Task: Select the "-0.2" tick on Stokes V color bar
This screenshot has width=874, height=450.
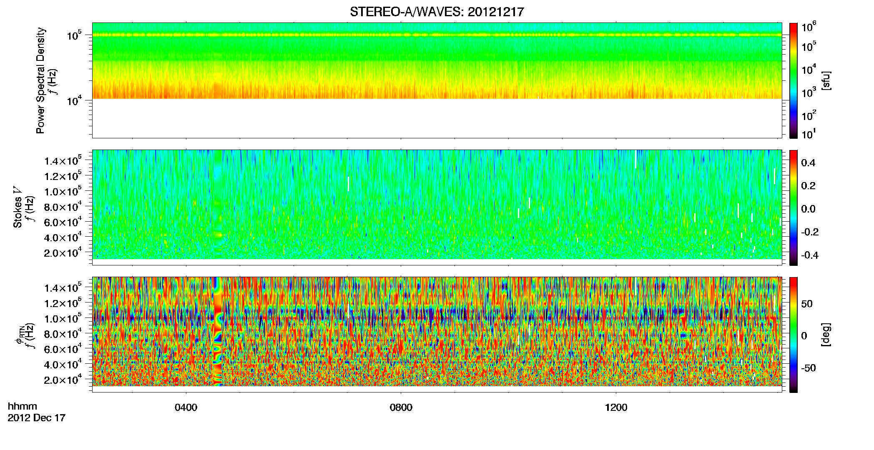Action: coord(810,232)
